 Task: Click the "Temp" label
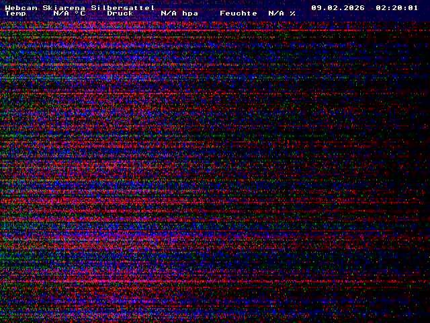tap(15, 13)
